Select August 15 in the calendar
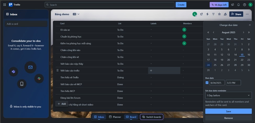 click(x=242, y=55)
